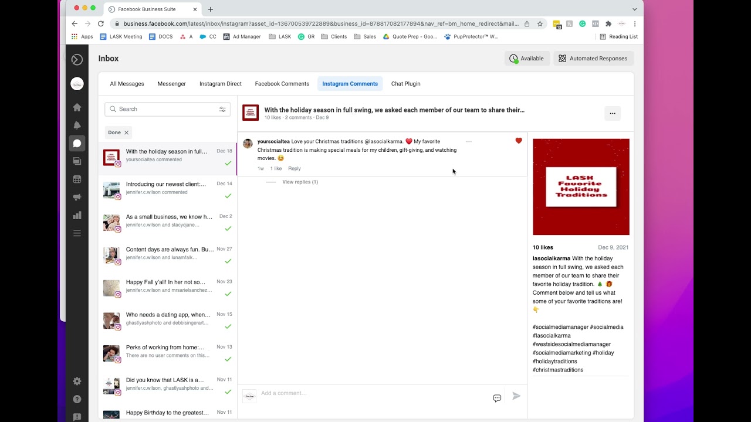
Task: Open conversation 'Content days are always fun'
Action: point(168,257)
